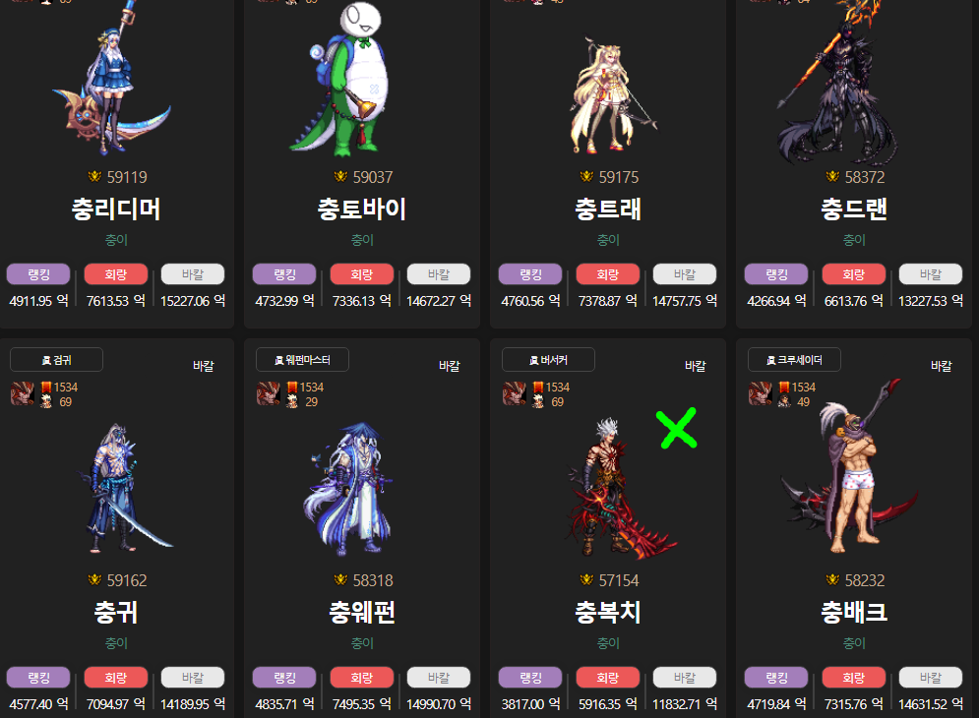
Task: Click the raid portrait icon on 충배크 card
Action: (761, 394)
